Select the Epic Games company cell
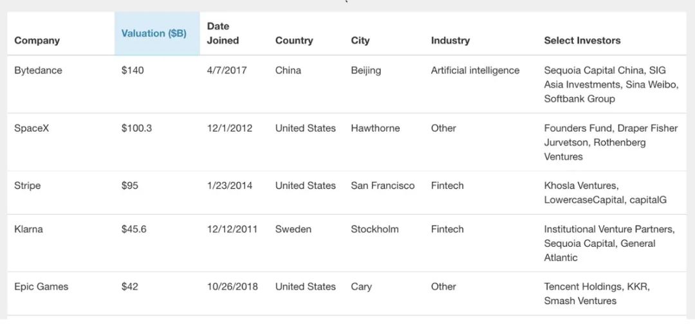The height and width of the screenshot is (324, 695). point(41,286)
